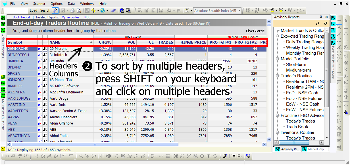Viewport: 350px width, 165px height.
Task: Click the GLO BAL exchanges icon
Action: 3,30
